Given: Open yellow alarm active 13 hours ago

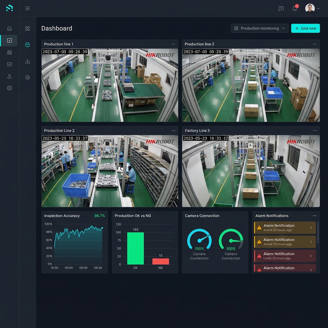Looking at the screenshot, I should click(x=285, y=242).
